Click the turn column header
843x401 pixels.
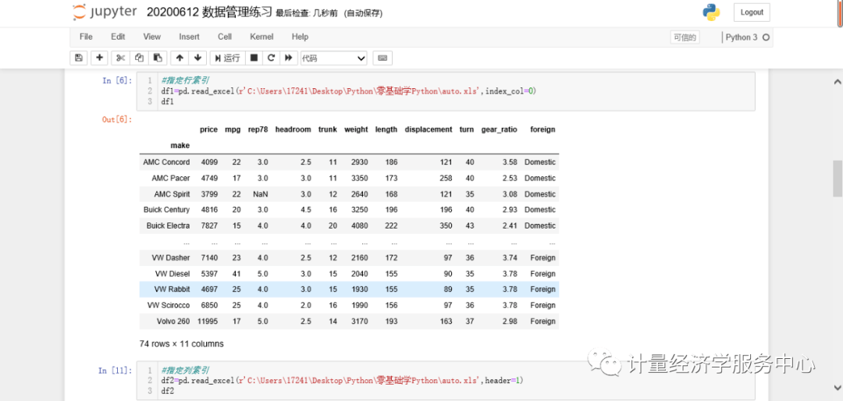[467, 130]
